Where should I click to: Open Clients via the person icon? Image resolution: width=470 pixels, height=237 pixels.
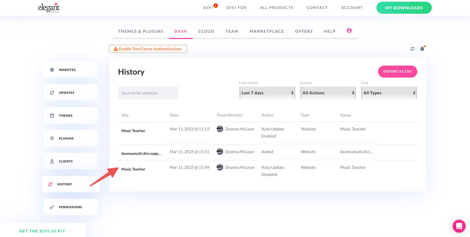pos(52,161)
